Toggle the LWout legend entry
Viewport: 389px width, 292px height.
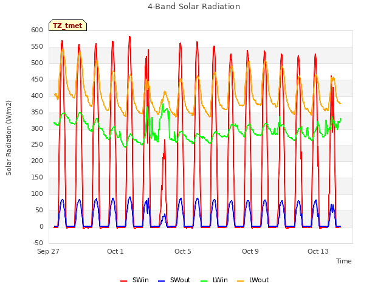pos(253,280)
